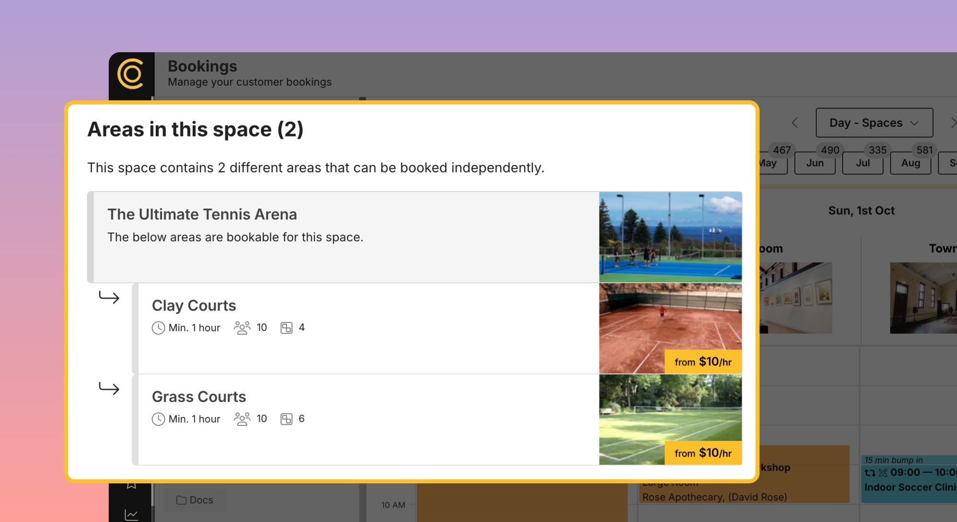The height and width of the screenshot is (522, 957).
Task: Click the yellow app logo icon
Action: pyautogui.click(x=130, y=74)
